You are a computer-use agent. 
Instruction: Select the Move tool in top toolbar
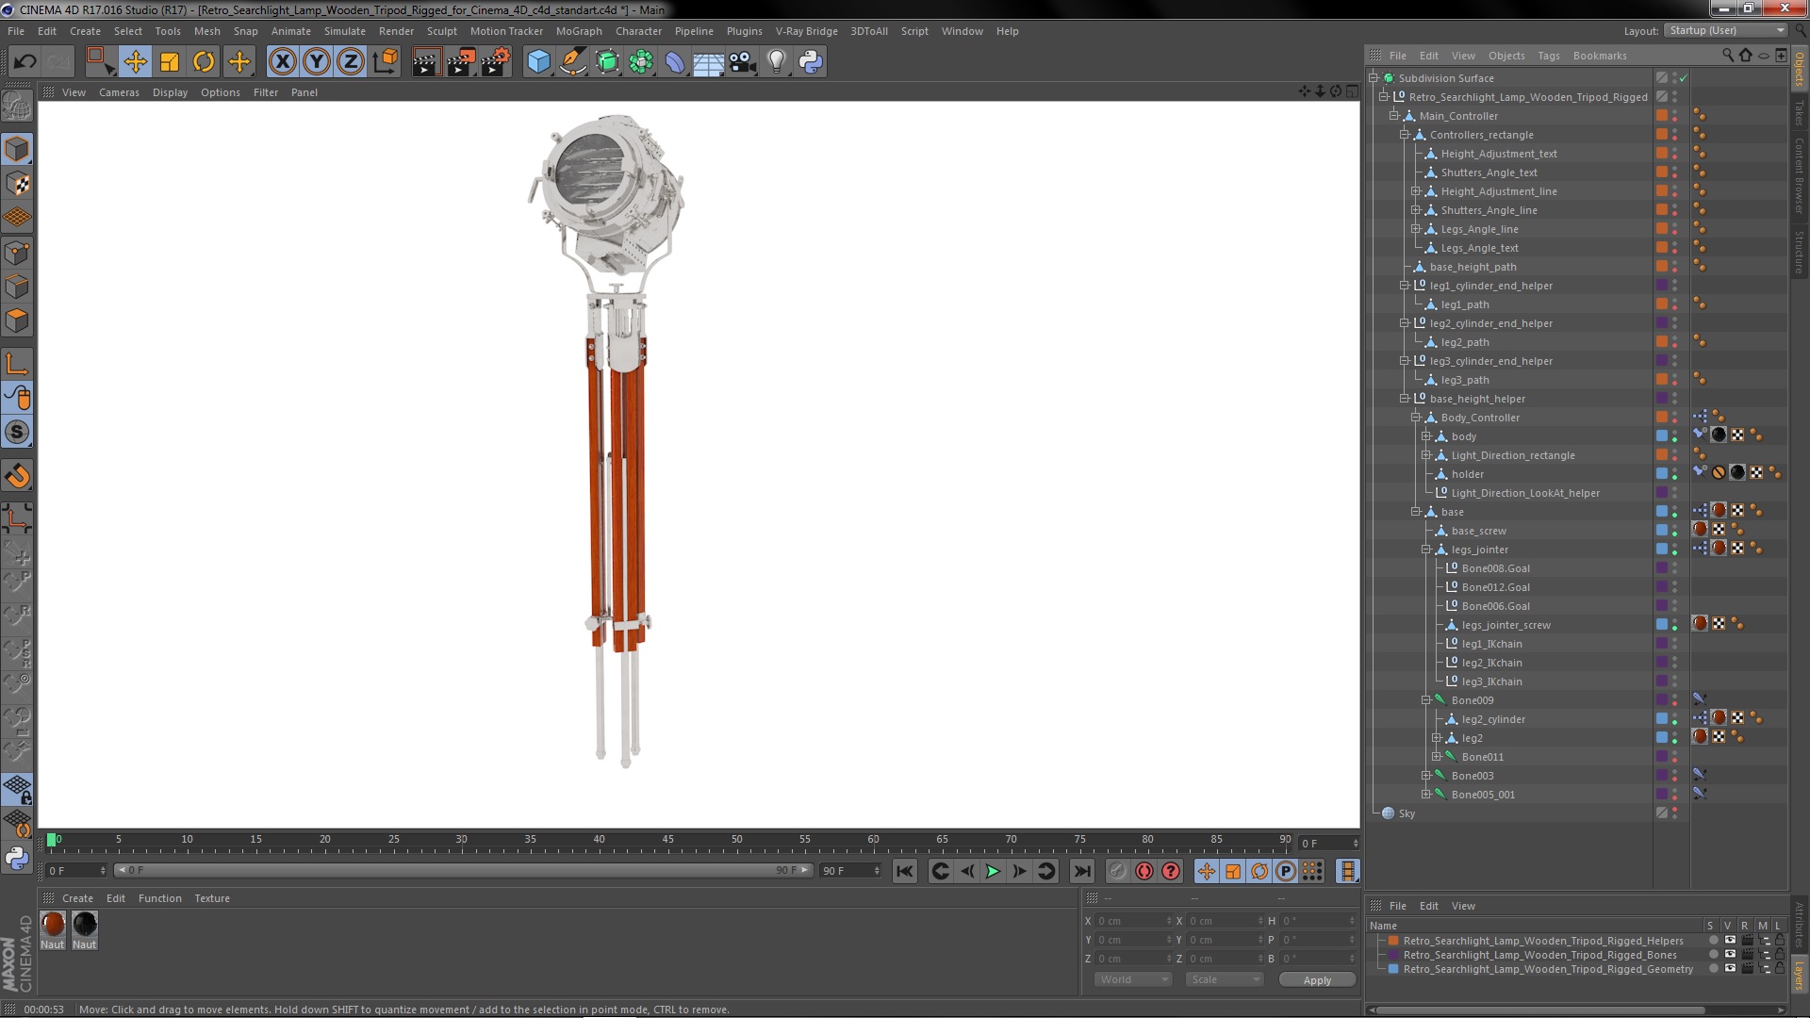pyautogui.click(x=135, y=62)
